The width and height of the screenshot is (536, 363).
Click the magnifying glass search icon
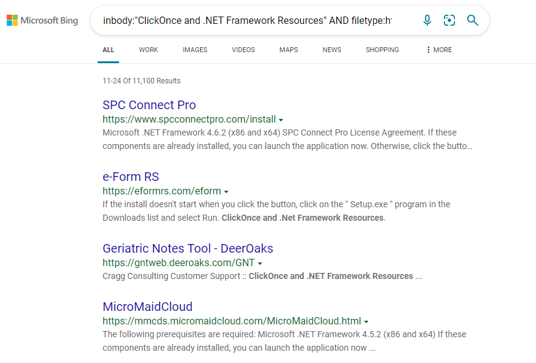[x=472, y=20]
